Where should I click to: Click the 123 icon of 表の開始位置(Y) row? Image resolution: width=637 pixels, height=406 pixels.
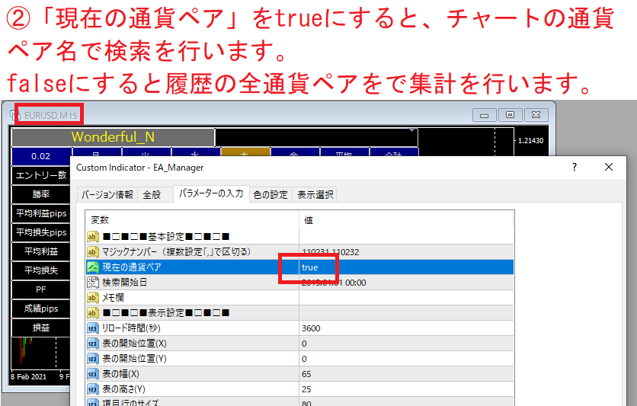click(93, 359)
